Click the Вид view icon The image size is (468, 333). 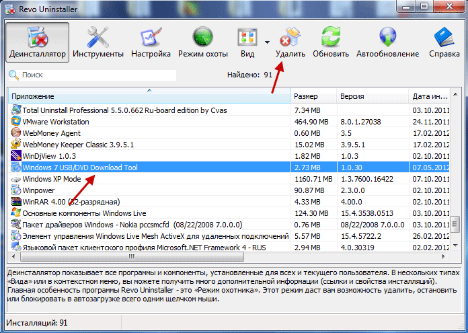click(x=249, y=40)
